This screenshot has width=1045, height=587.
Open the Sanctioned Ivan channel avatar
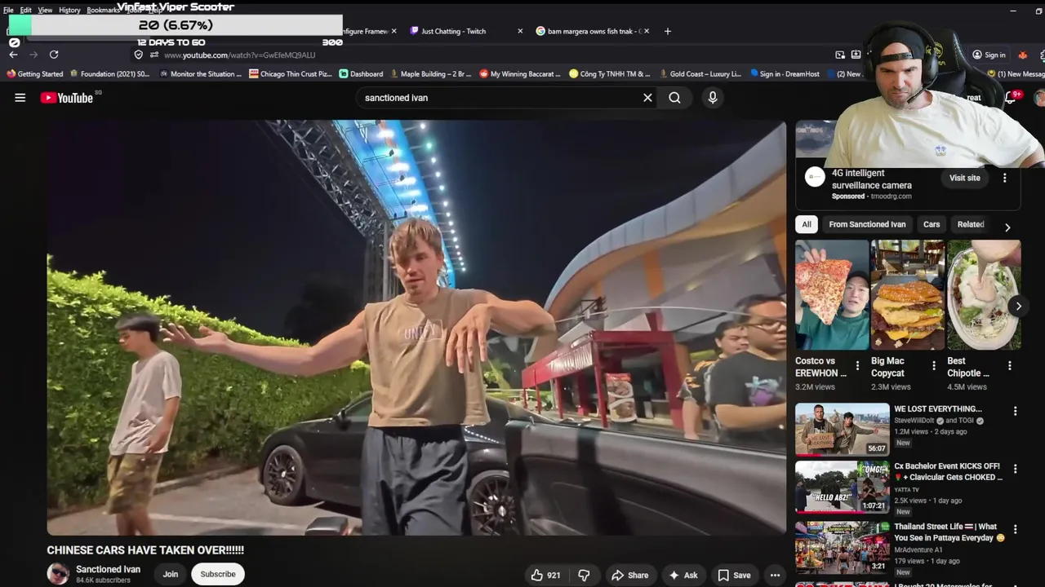click(58, 574)
